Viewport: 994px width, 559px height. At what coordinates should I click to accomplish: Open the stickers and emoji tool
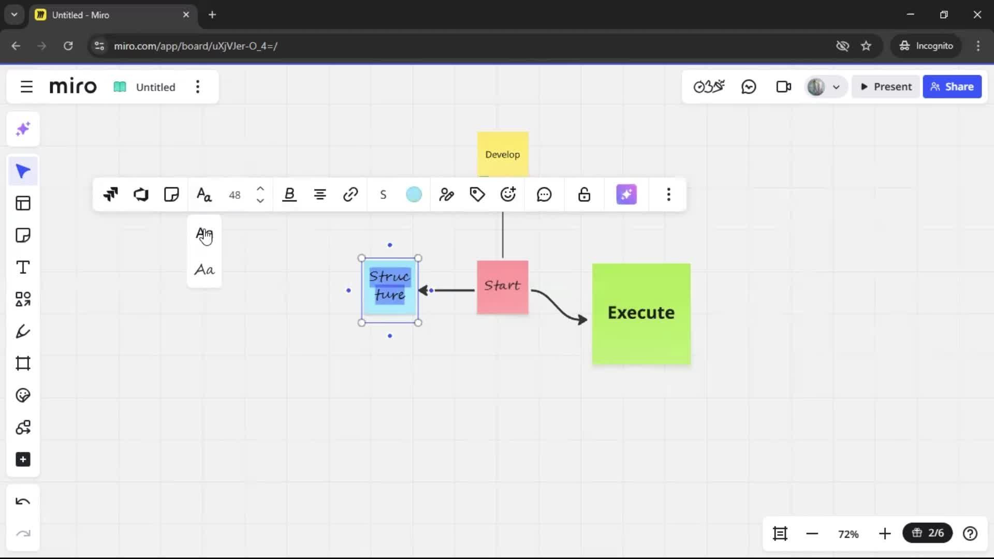tap(23, 395)
